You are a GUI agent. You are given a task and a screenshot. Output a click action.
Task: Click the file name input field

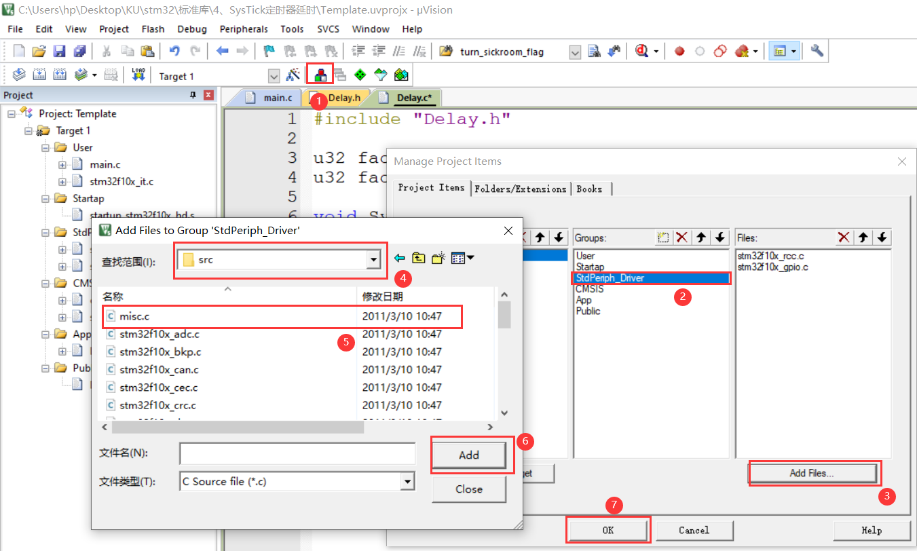[297, 453]
